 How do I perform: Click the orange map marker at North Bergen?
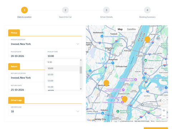[106, 83]
